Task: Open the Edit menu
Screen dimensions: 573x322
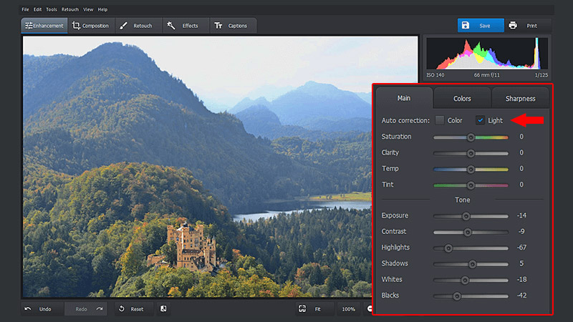Action: 38,9
